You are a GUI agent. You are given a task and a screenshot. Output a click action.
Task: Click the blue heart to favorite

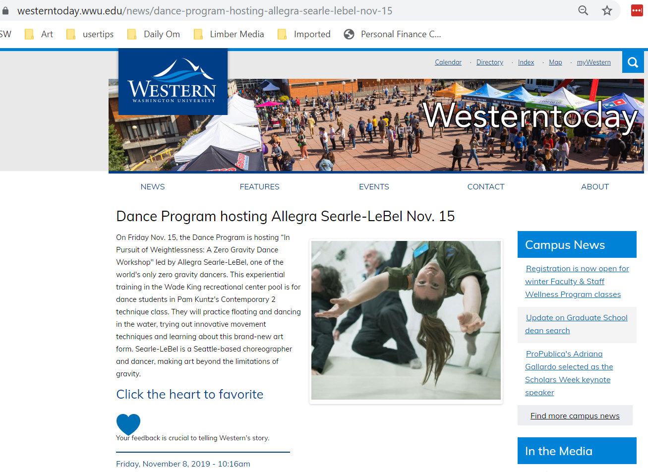(128, 424)
